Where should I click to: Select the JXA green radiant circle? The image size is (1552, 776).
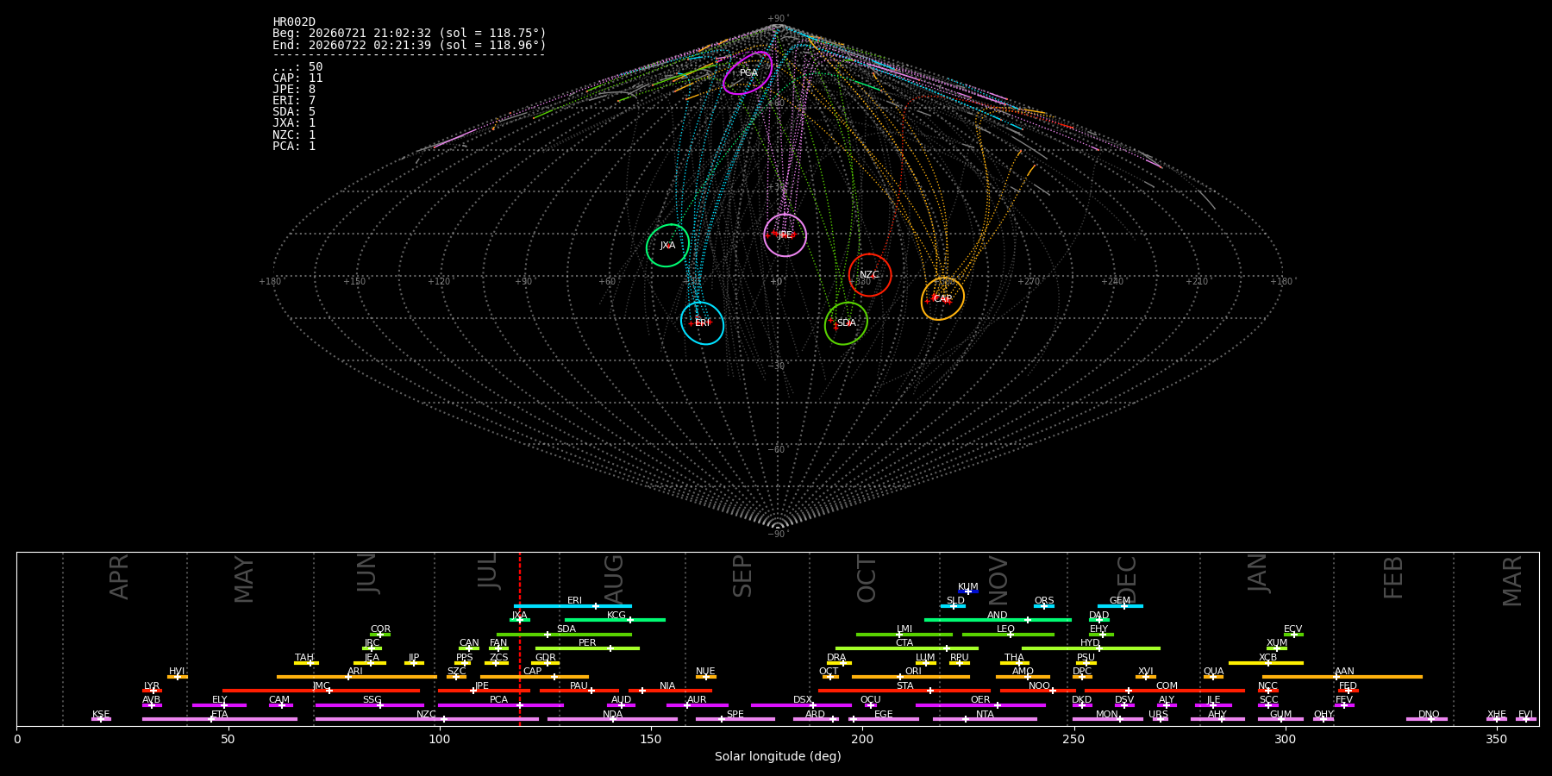pyautogui.click(x=667, y=246)
